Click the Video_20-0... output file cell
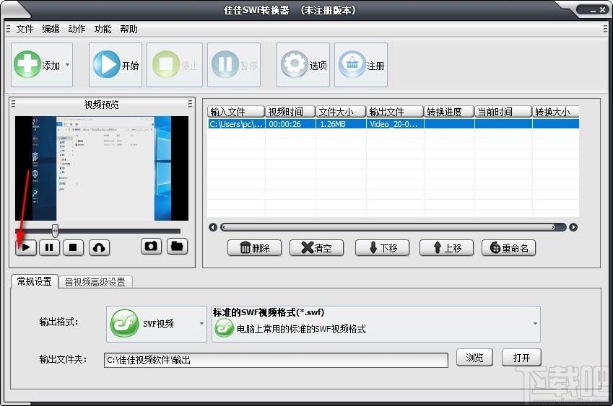The height and width of the screenshot is (406, 613). 395,124
